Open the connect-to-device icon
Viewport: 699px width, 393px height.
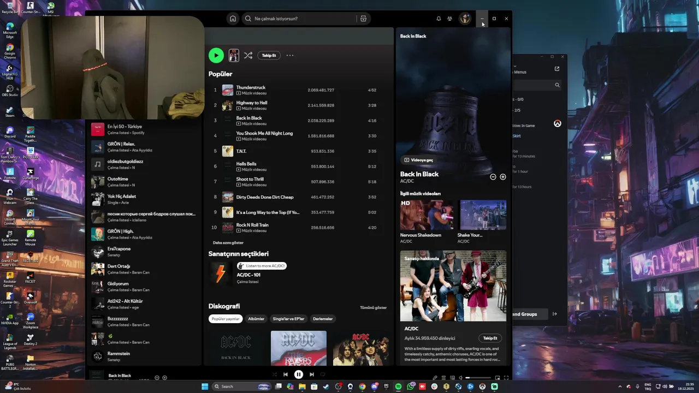tap(452, 378)
